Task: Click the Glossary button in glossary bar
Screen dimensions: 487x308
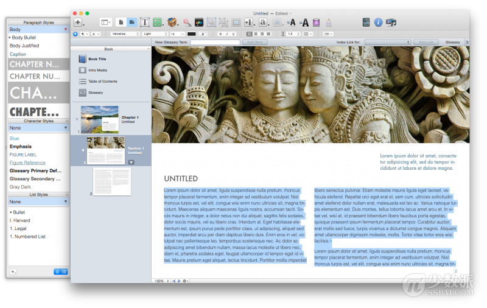Action: click(452, 42)
